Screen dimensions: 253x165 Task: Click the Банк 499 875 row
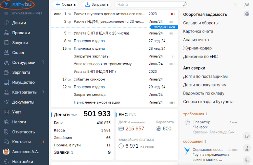tap(82, 123)
